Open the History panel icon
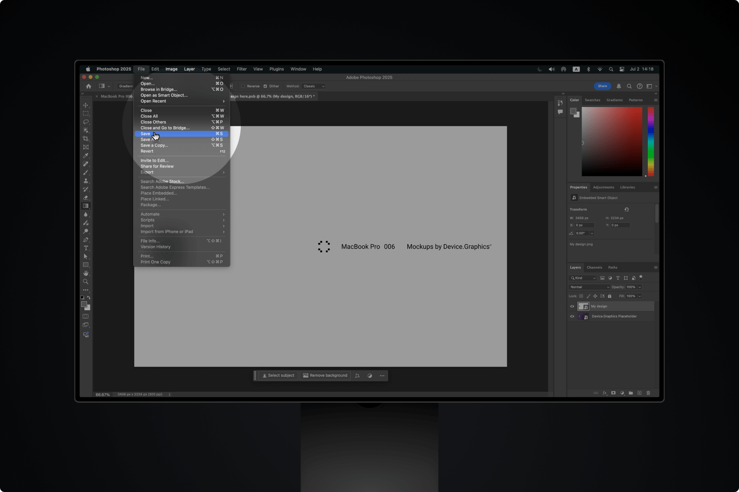Image resolution: width=739 pixels, height=492 pixels. [x=560, y=103]
